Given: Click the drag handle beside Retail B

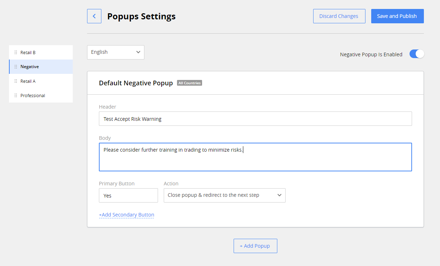Looking at the screenshot, I should tap(16, 52).
